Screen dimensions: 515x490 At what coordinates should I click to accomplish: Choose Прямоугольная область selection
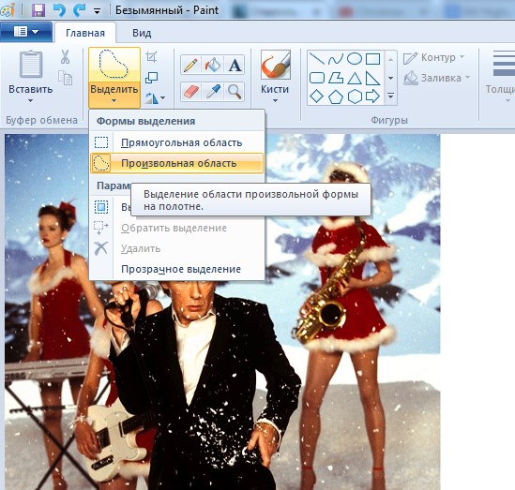[x=176, y=142]
